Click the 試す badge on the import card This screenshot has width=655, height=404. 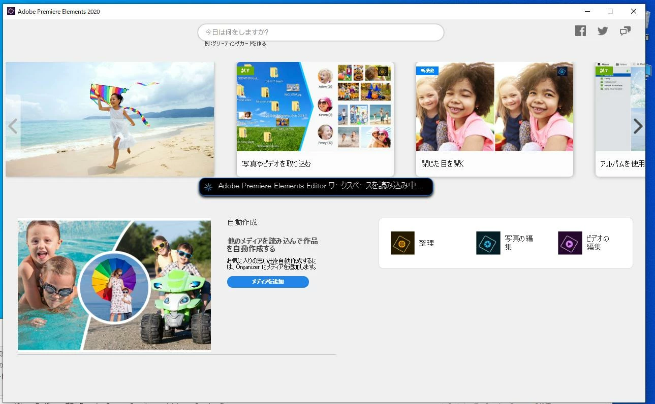coord(245,71)
